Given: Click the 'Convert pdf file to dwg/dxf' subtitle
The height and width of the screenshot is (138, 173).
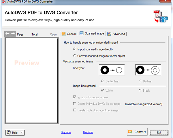Looking at the screenshot, I should 50,20.
